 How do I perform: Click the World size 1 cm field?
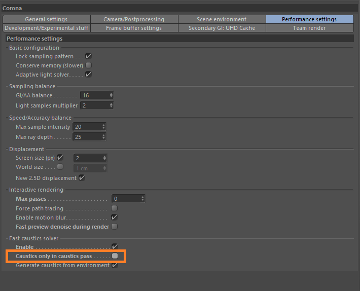pyautogui.click(x=90, y=168)
